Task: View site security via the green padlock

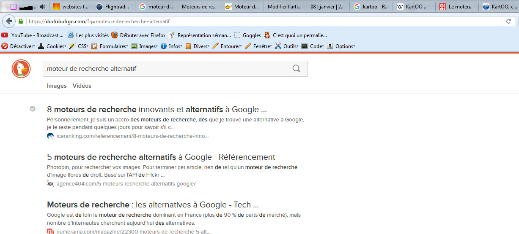Action: tap(21, 21)
